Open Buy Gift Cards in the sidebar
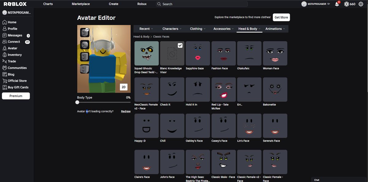Screen dimensions: 368x182 click(15, 87)
